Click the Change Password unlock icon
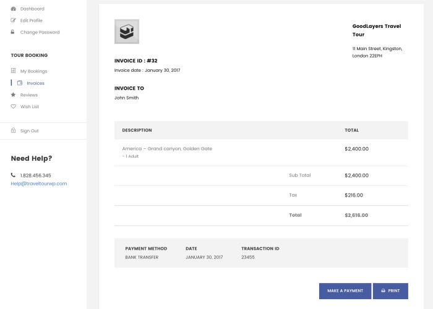 point(13,32)
